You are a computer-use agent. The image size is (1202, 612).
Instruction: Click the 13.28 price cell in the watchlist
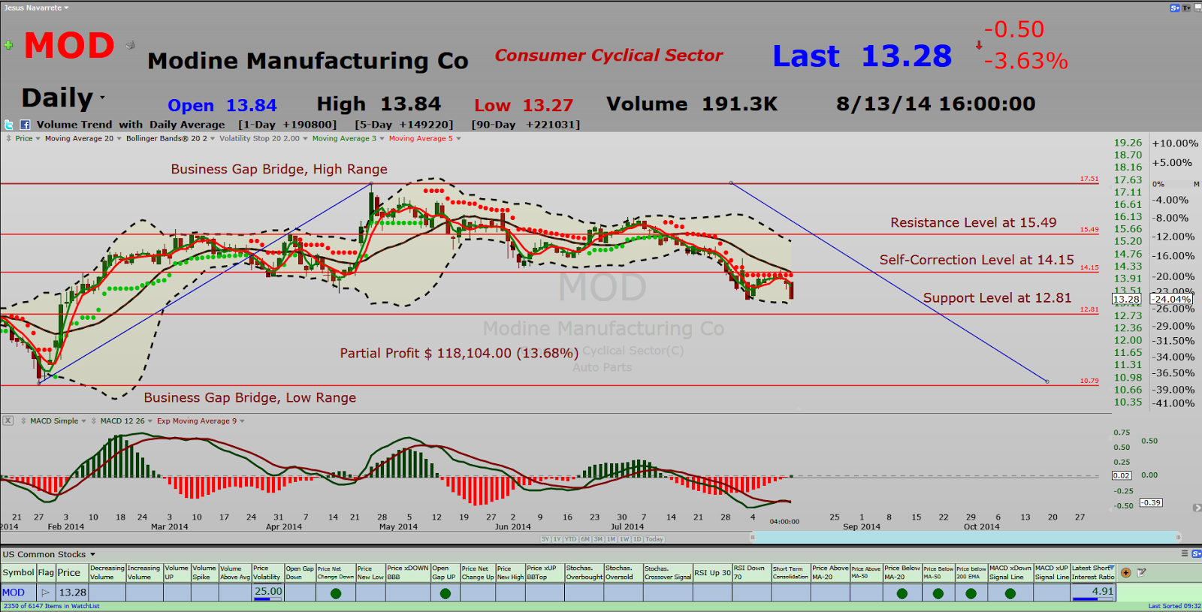point(72,592)
